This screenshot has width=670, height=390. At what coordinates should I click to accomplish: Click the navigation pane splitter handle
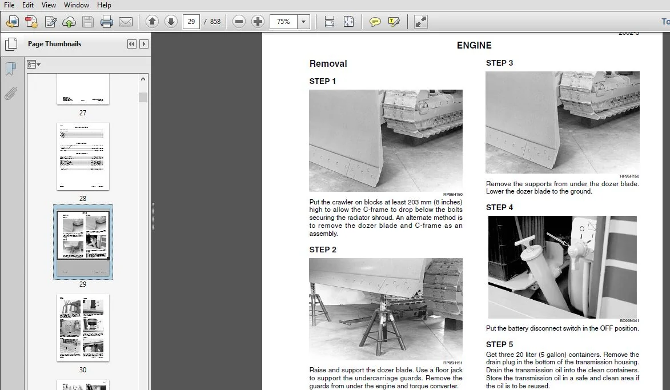coord(153,216)
